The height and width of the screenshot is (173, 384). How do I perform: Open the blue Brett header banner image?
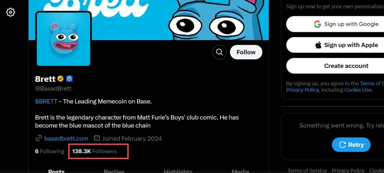click(x=148, y=20)
